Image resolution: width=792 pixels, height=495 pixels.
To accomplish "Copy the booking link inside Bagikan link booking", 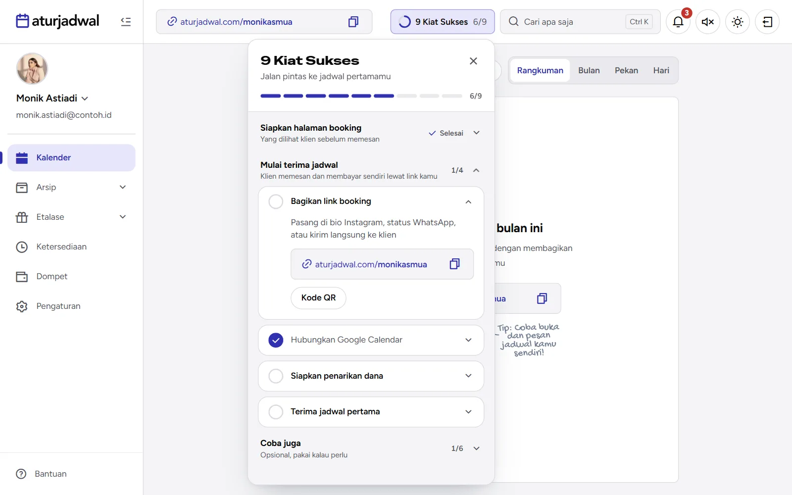I will point(454,264).
